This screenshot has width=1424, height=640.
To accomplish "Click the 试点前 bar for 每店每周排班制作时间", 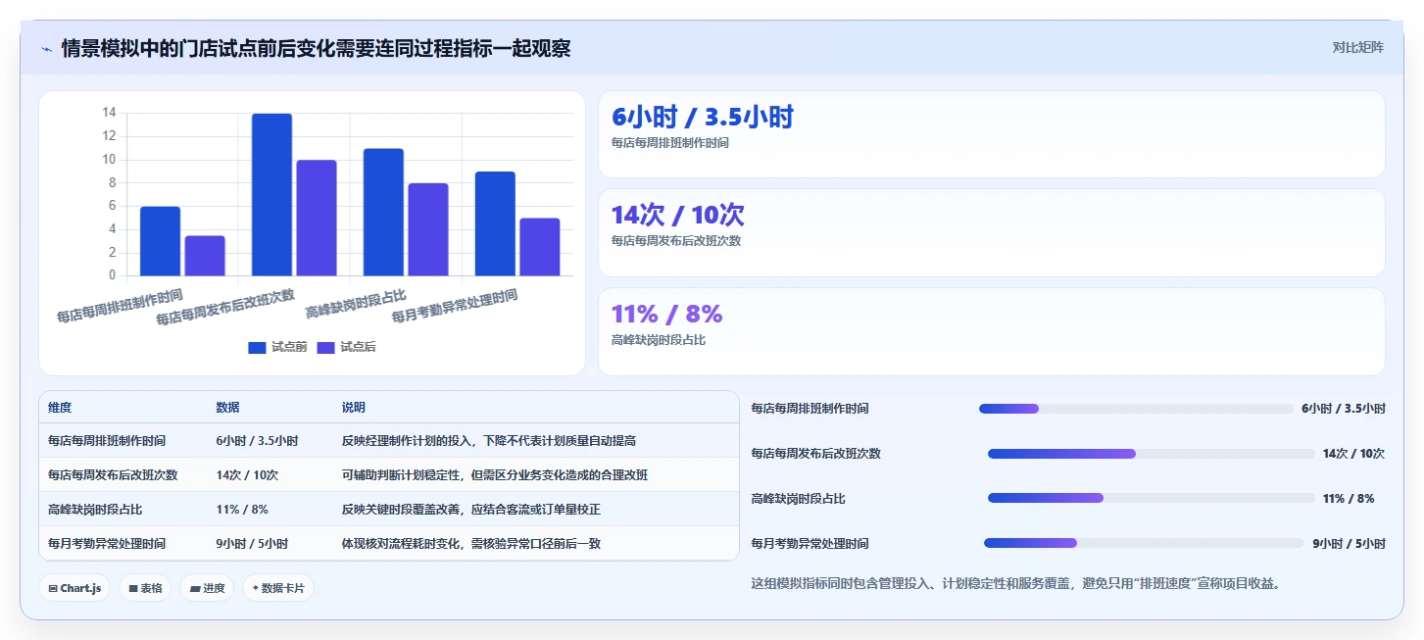I will 160,241.
